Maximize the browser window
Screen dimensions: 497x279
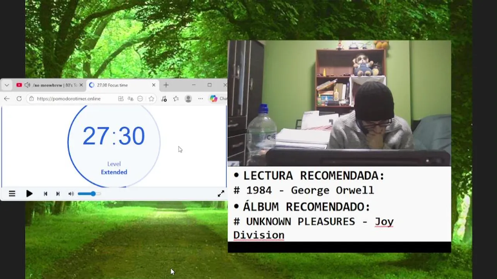(209, 85)
